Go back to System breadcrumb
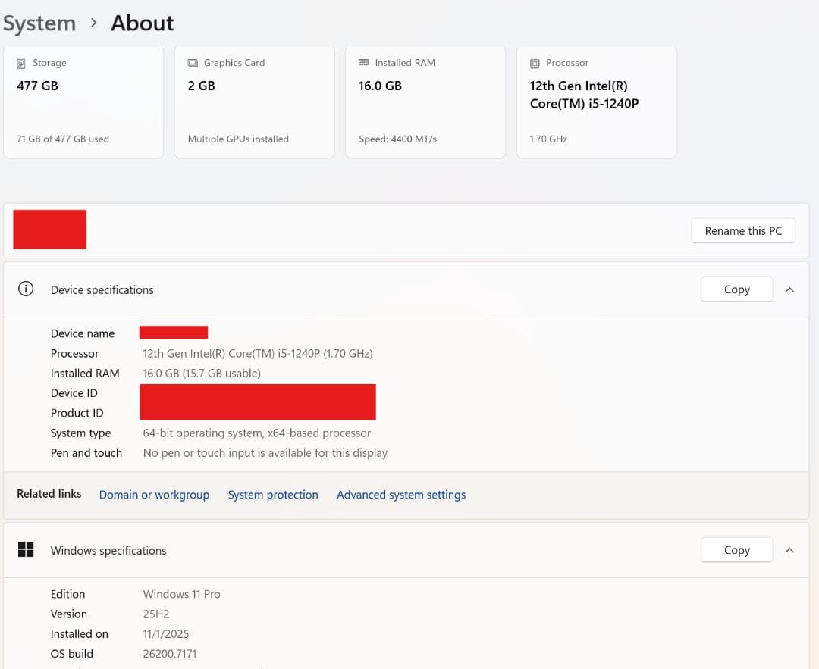Image resolution: width=819 pixels, height=669 pixels. point(39,23)
